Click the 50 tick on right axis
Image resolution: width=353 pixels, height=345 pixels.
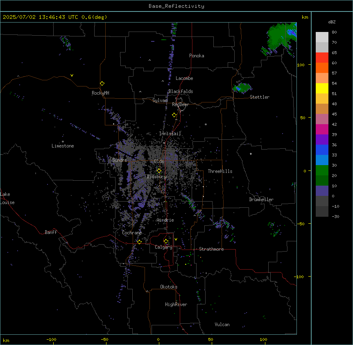[x=303, y=118]
